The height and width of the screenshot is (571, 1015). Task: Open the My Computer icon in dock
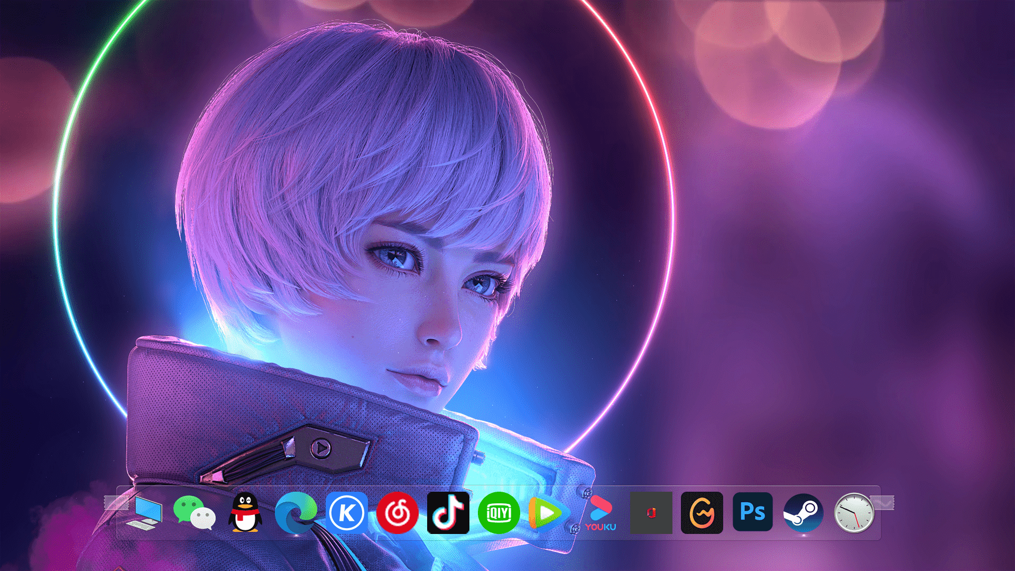(144, 513)
